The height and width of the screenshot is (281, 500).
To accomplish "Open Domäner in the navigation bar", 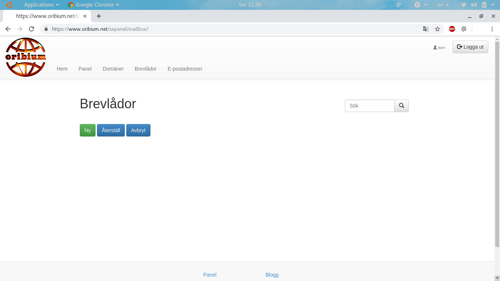I will coord(113,69).
